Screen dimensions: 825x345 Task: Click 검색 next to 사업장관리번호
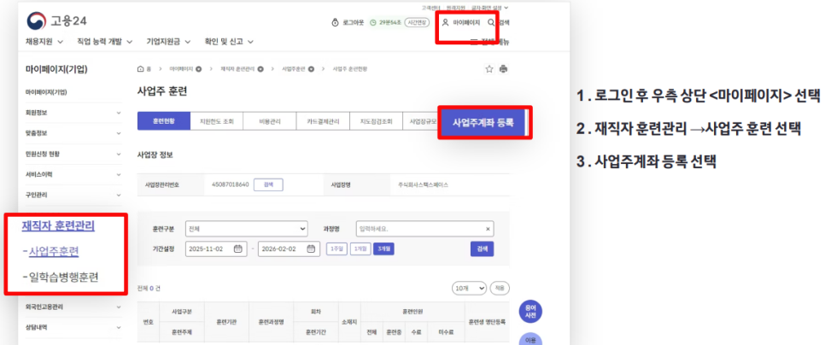268,184
